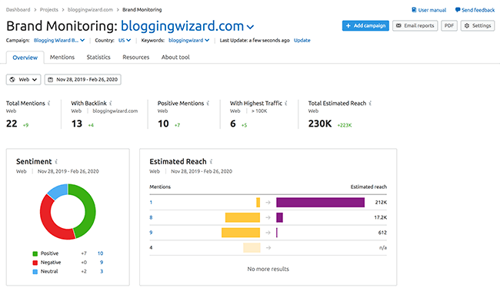Viewport: 500px width, 291px height.
Task: Click the calendar icon in date picker
Action: pos(50,80)
